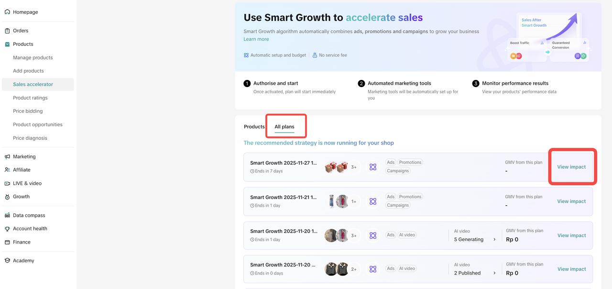Image resolution: width=612 pixels, height=289 pixels.
Task: Click the Data compass chart icon
Action: pyautogui.click(x=7, y=215)
